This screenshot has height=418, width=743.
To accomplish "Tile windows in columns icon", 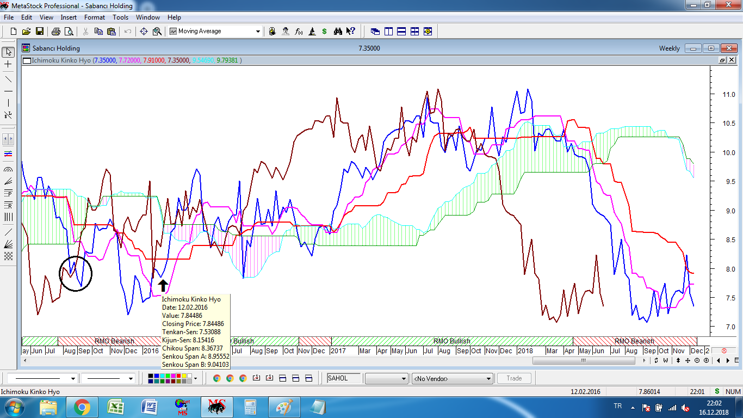I will click(388, 32).
